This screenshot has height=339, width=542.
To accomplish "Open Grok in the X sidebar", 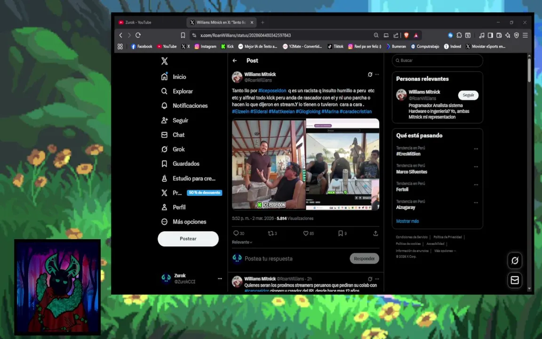I will click(x=173, y=149).
